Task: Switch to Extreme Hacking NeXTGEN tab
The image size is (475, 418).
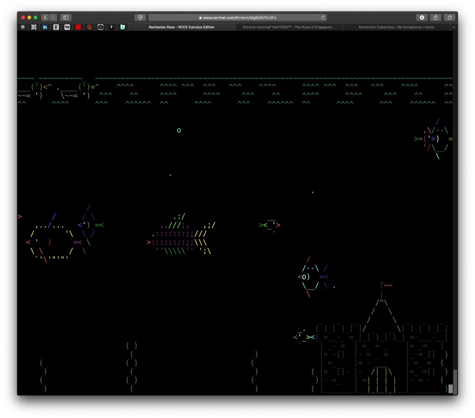Action: 289,27
